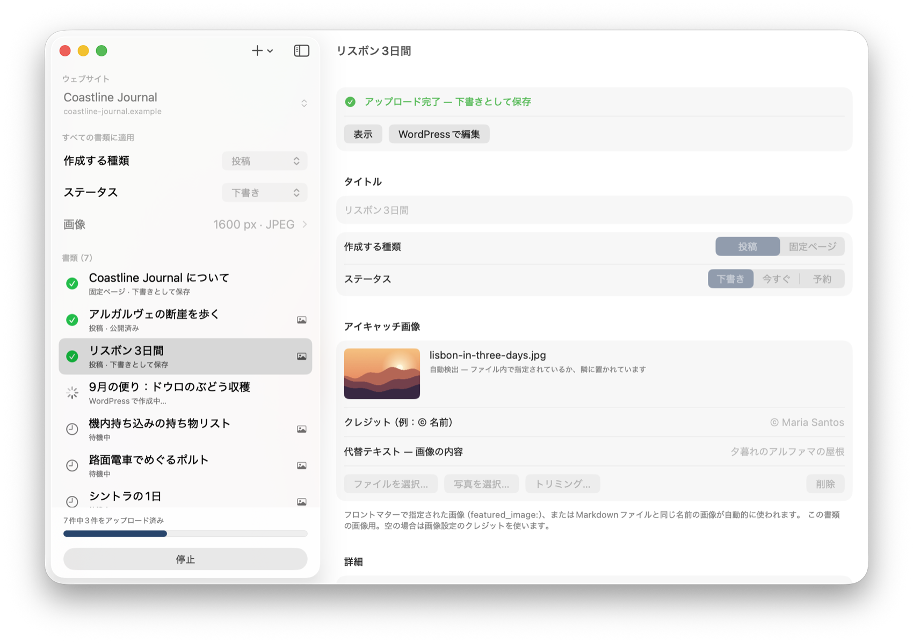Click the 7件中3件をアップロード済み status text
The image size is (913, 643).
113,520
